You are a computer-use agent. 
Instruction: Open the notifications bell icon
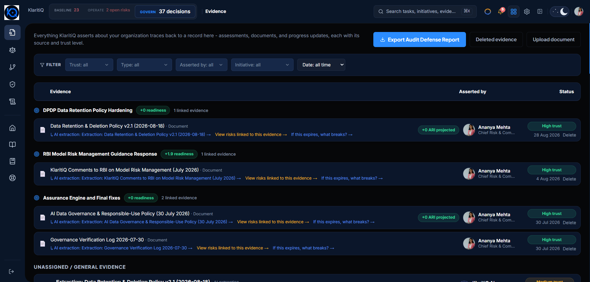(501, 11)
